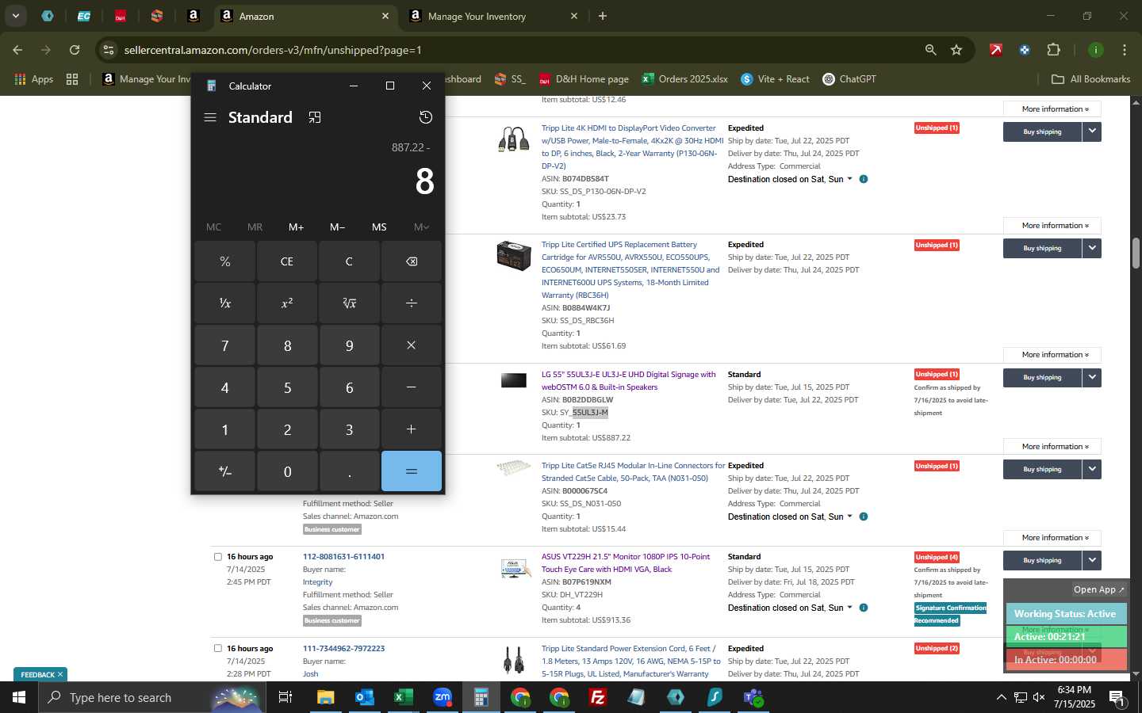Open the Orders 2025.xlsx bookmark
Image resolution: width=1142 pixels, height=713 pixels.
(684, 79)
